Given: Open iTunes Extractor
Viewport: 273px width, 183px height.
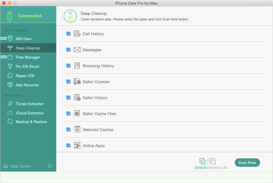Looking at the screenshot, I should (x=28, y=104).
